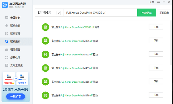The image size is (173, 104).
Task: Click the 驱动安装 gear icon
Action: [x=7, y=26]
